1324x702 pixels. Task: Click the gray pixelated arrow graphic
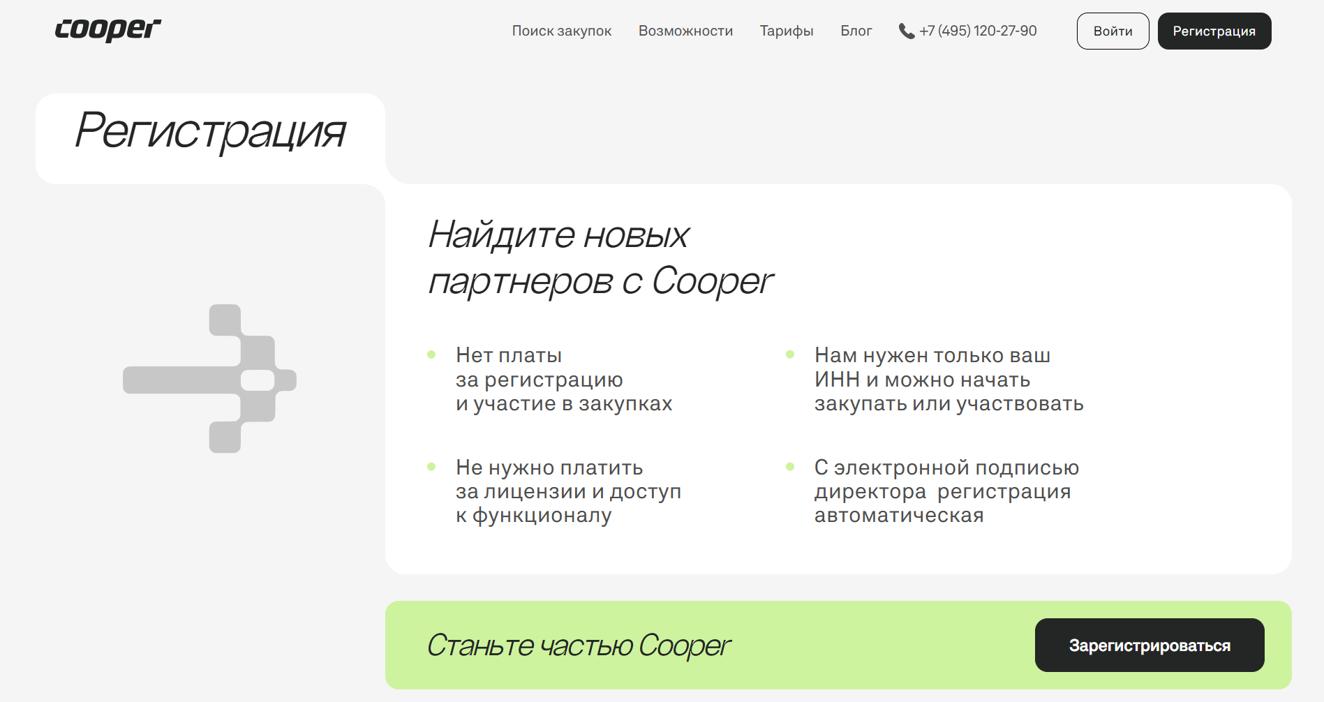pos(209,379)
